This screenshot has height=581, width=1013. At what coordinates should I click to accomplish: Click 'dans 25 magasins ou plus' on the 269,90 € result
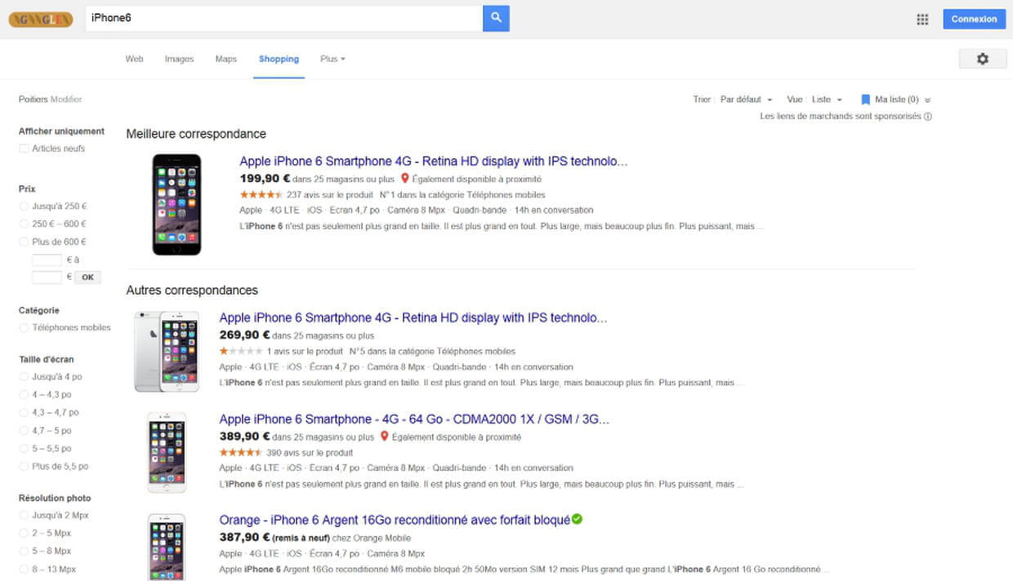pos(323,335)
